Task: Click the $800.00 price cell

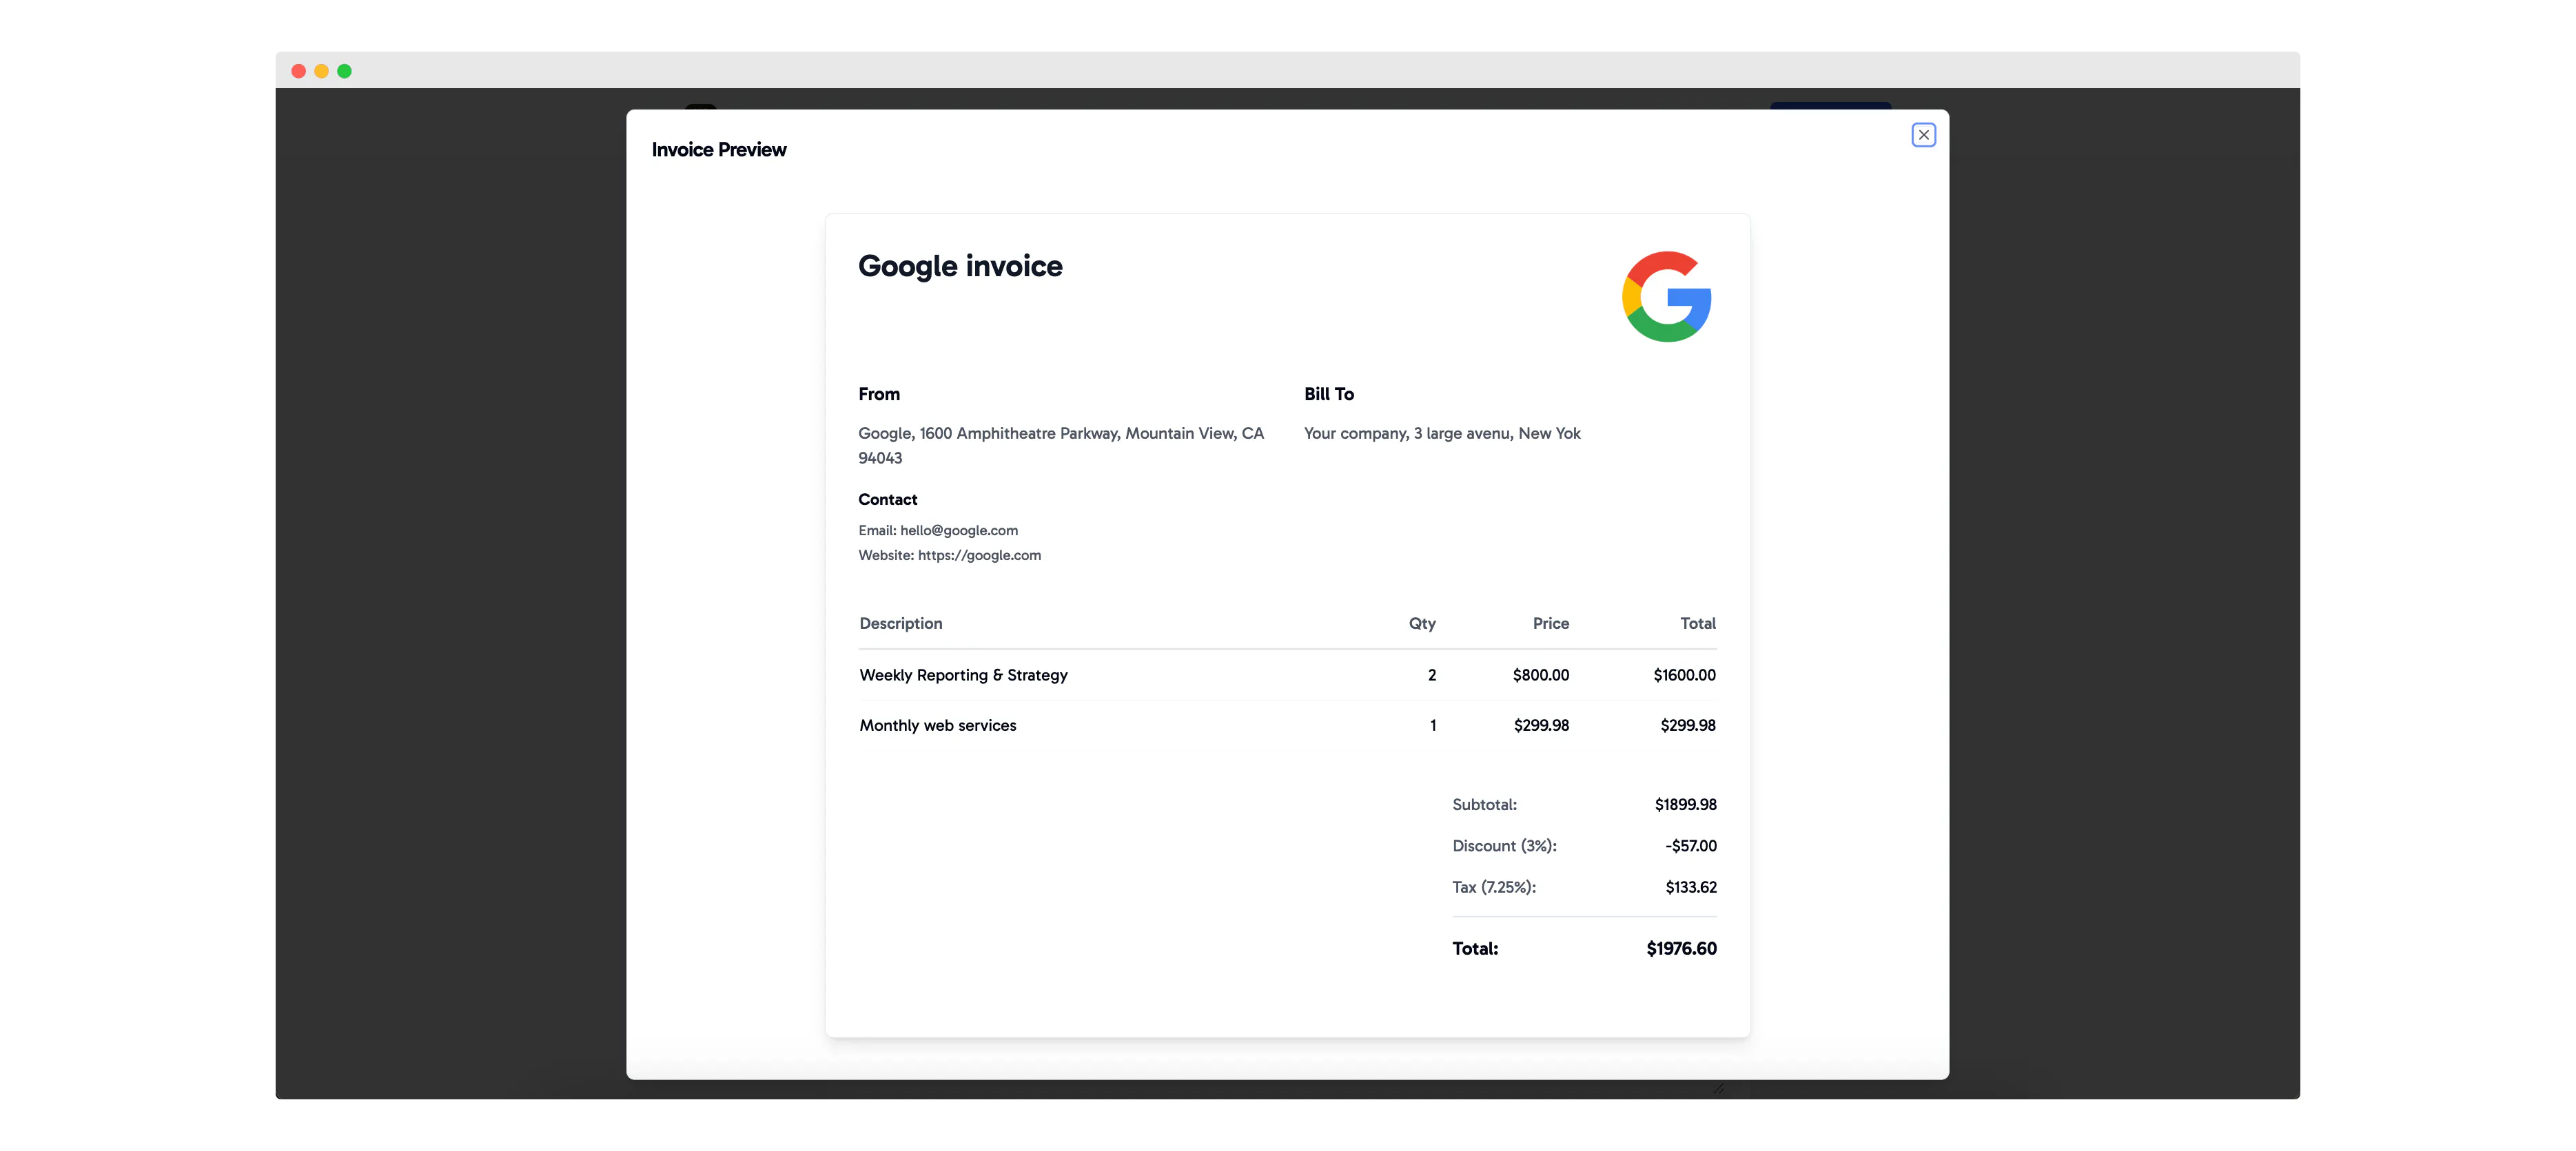Action: point(1541,676)
